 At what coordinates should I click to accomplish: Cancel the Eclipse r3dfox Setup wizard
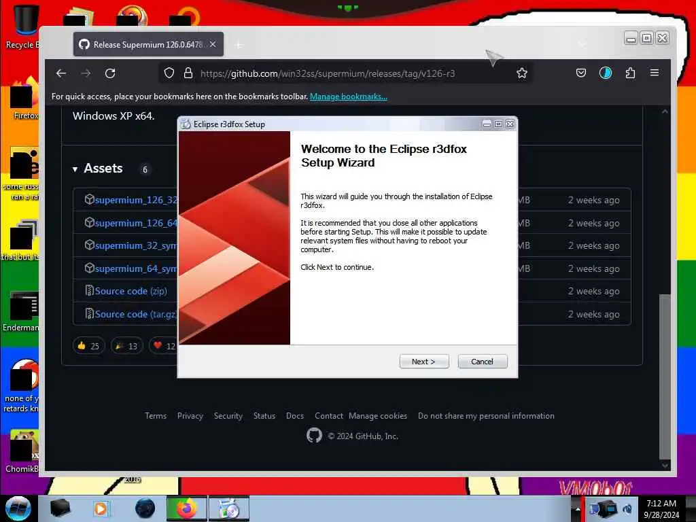[x=482, y=362]
